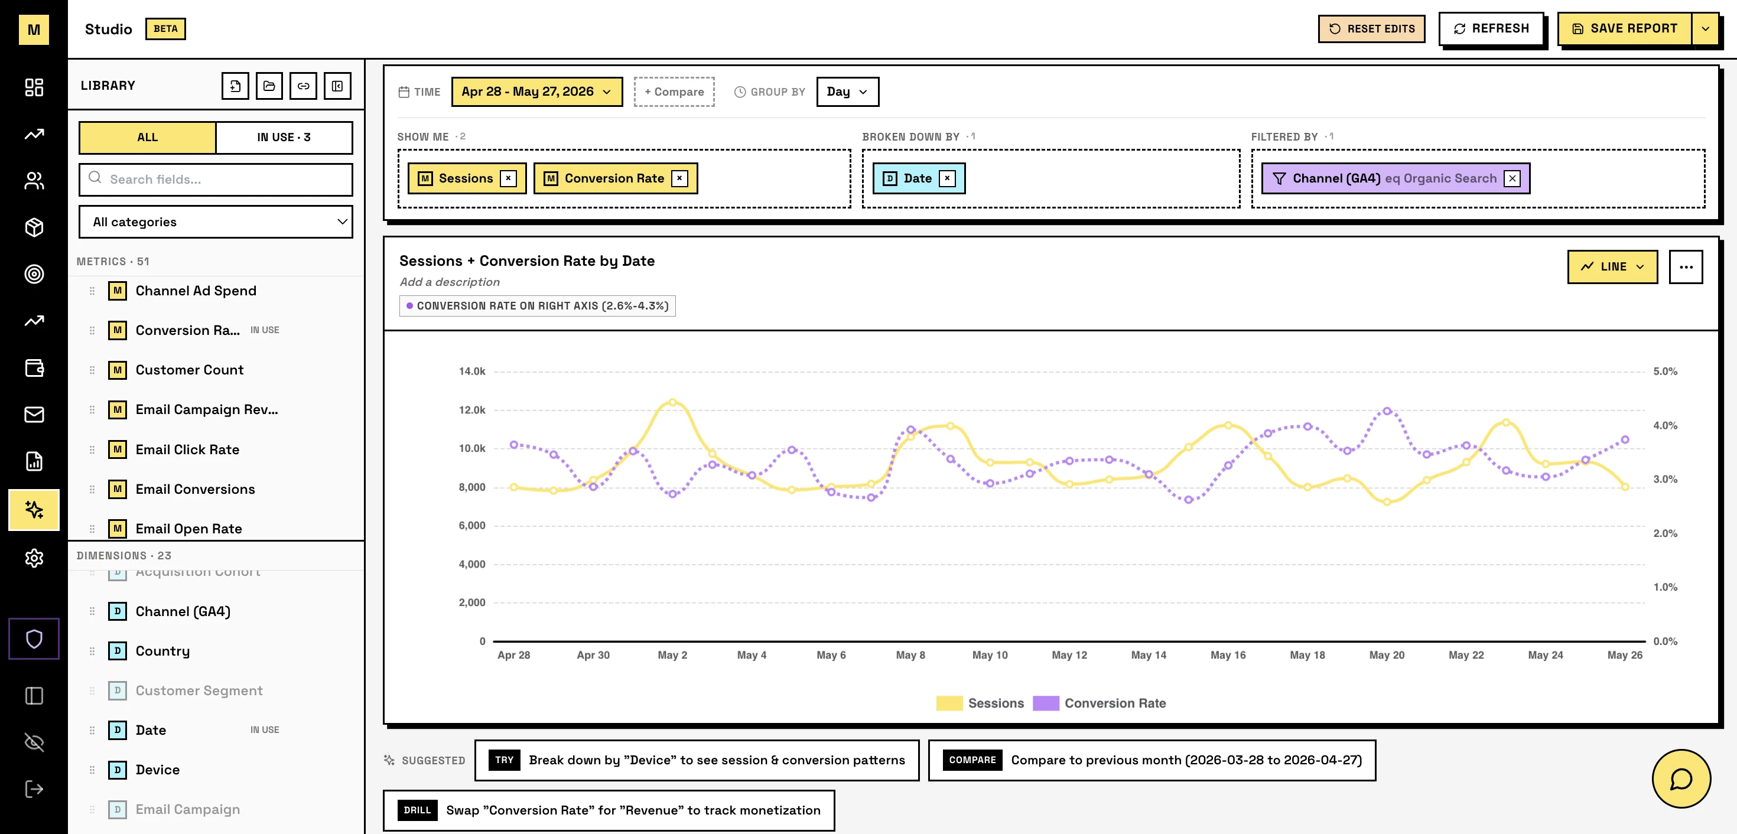Viewport: 1737px width, 834px height.
Task: Open the dashboard grid icon in sidebar
Action: point(34,87)
